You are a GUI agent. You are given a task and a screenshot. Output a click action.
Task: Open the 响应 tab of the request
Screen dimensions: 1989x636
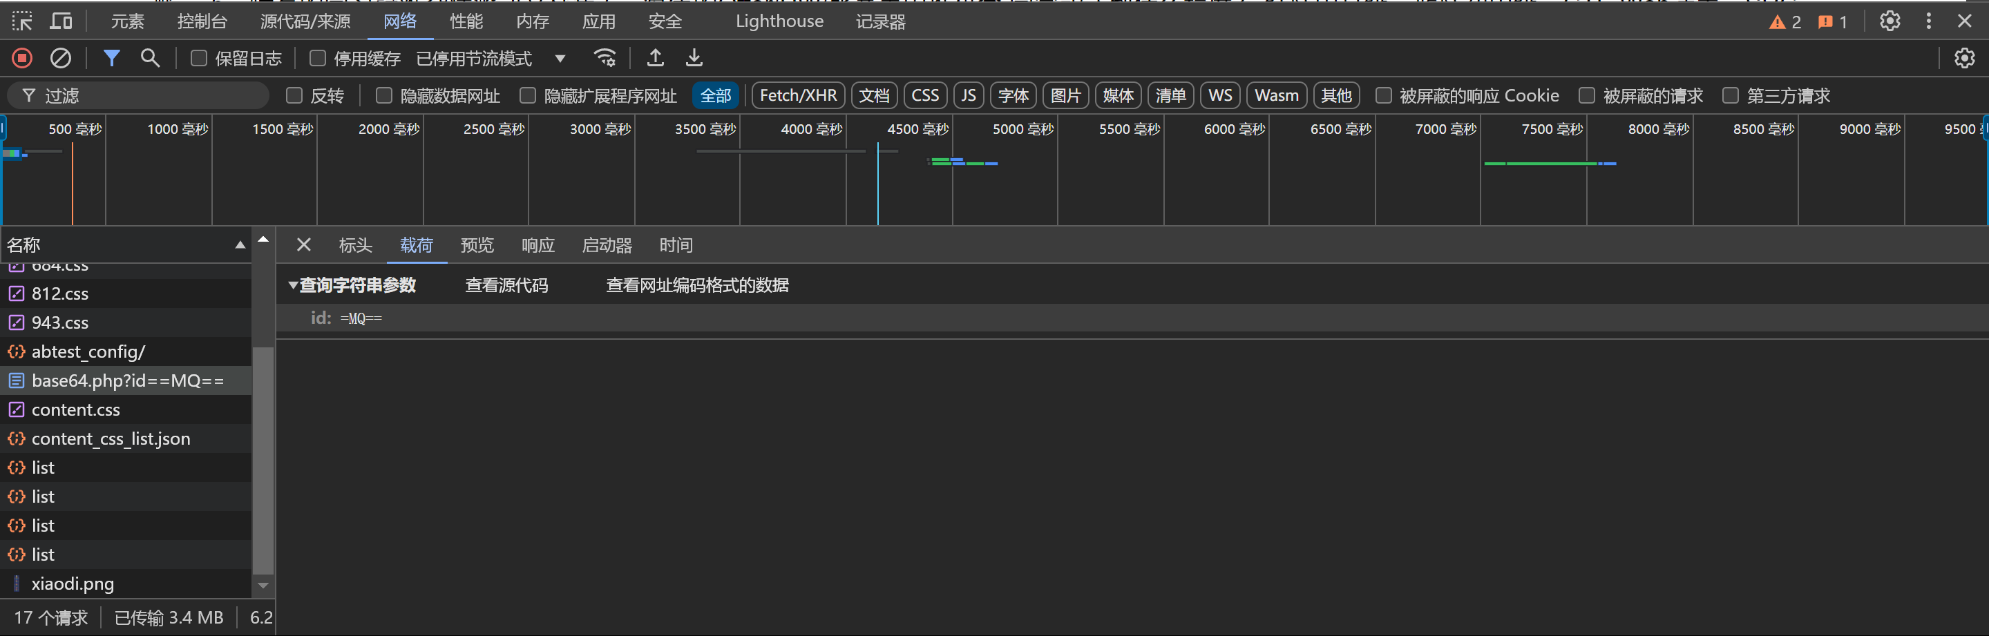tap(537, 245)
